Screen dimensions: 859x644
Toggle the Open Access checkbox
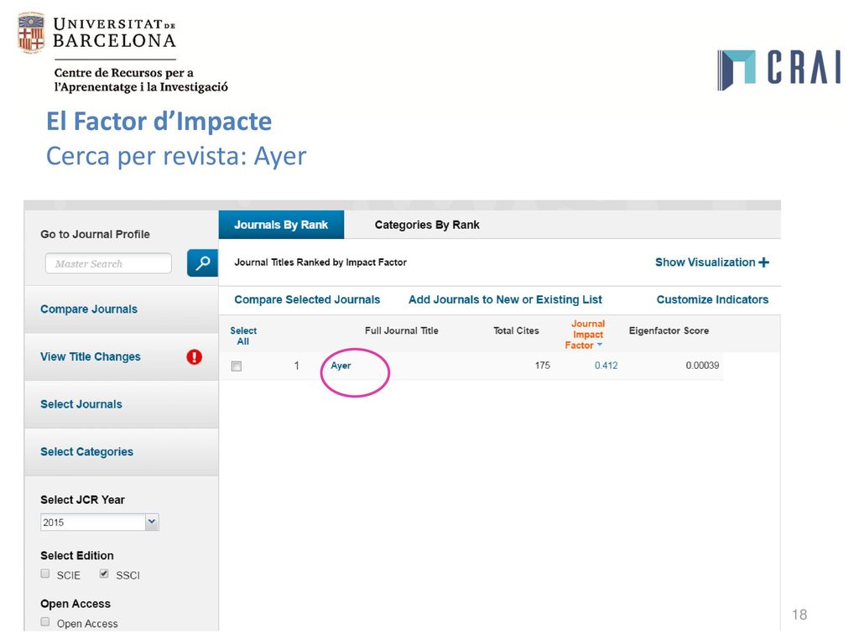[45, 621]
